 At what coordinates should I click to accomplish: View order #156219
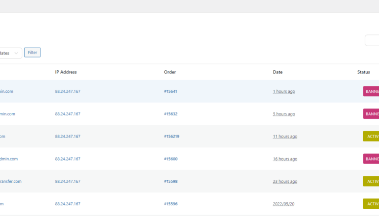(172, 137)
